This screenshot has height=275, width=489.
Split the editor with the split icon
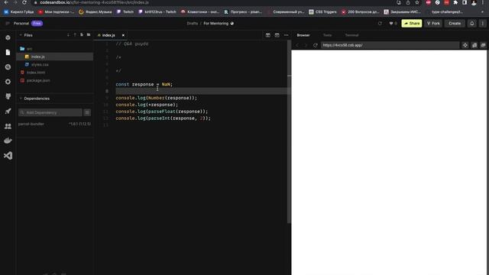(268, 35)
